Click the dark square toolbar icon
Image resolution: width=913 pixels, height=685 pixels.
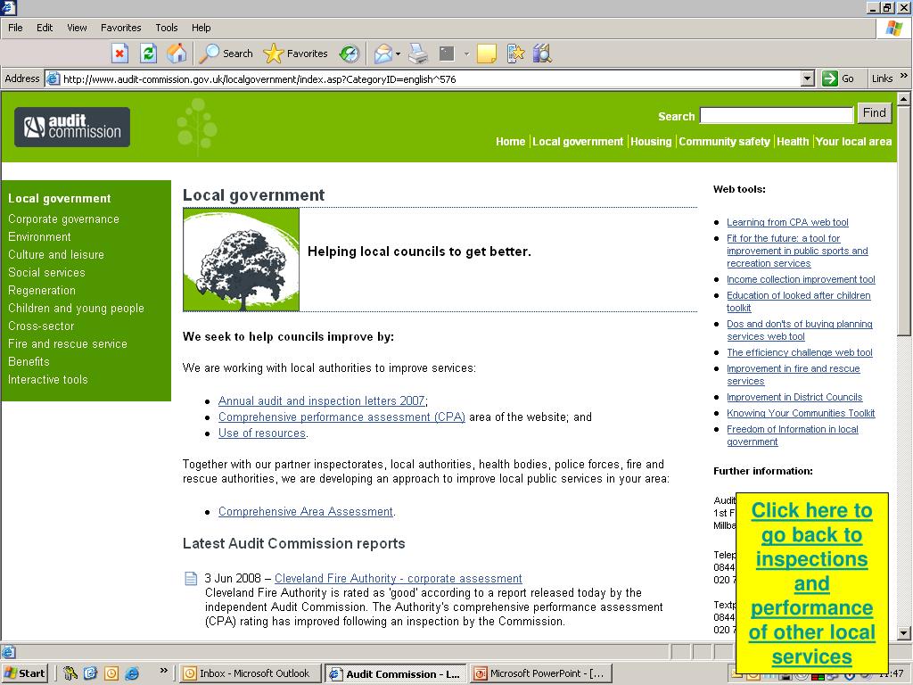[x=447, y=54]
